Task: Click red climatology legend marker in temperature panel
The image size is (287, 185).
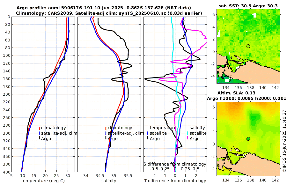Action: (39, 128)
